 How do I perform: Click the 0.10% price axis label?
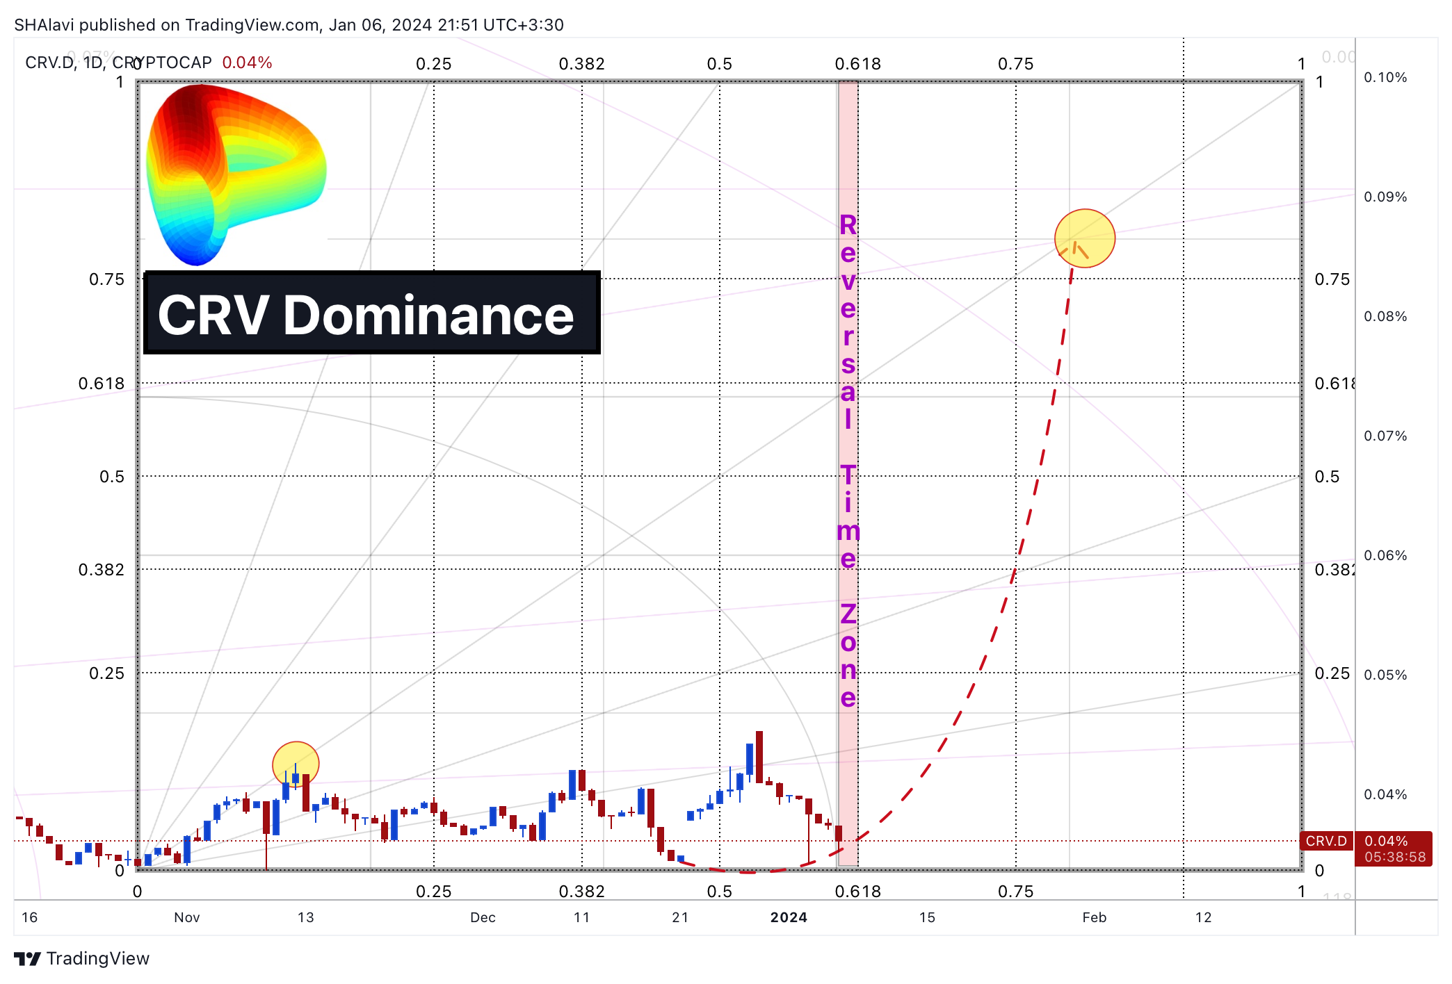1385,77
